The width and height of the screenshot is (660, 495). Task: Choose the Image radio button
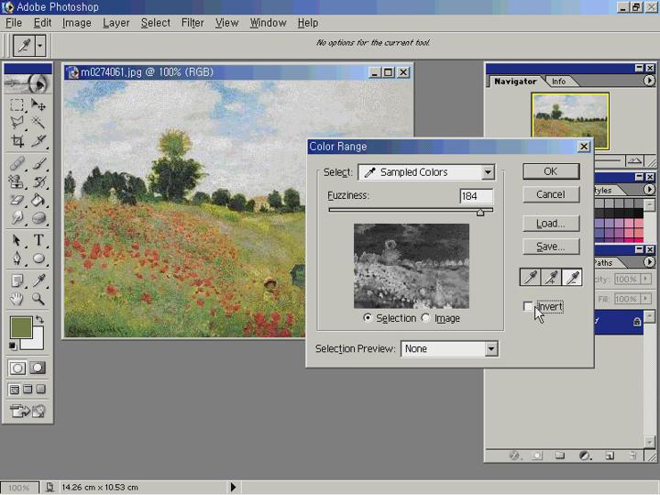pyautogui.click(x=425, y=318)
